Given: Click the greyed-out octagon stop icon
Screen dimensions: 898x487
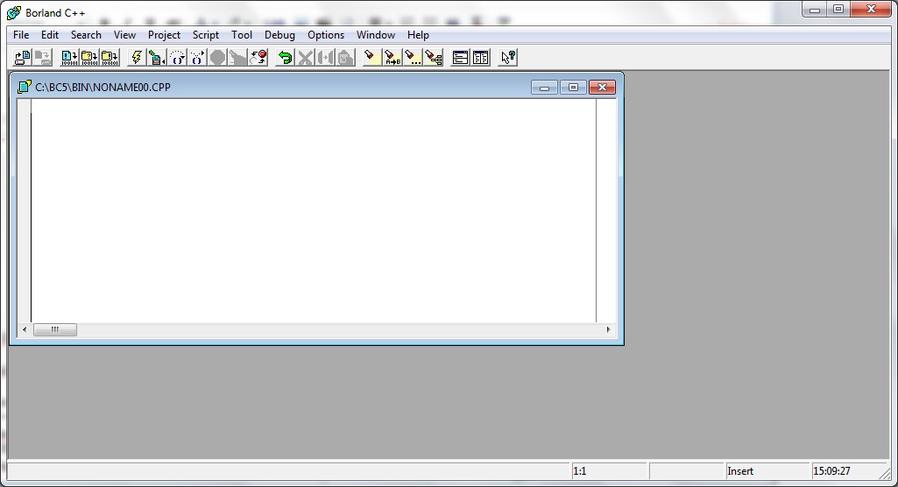Looking at the screenshot, I should (x=217, y=57).
